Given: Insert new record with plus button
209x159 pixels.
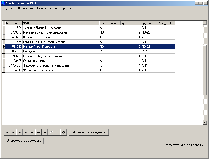Looking at the screenshot, I should [x=32, y=132].
